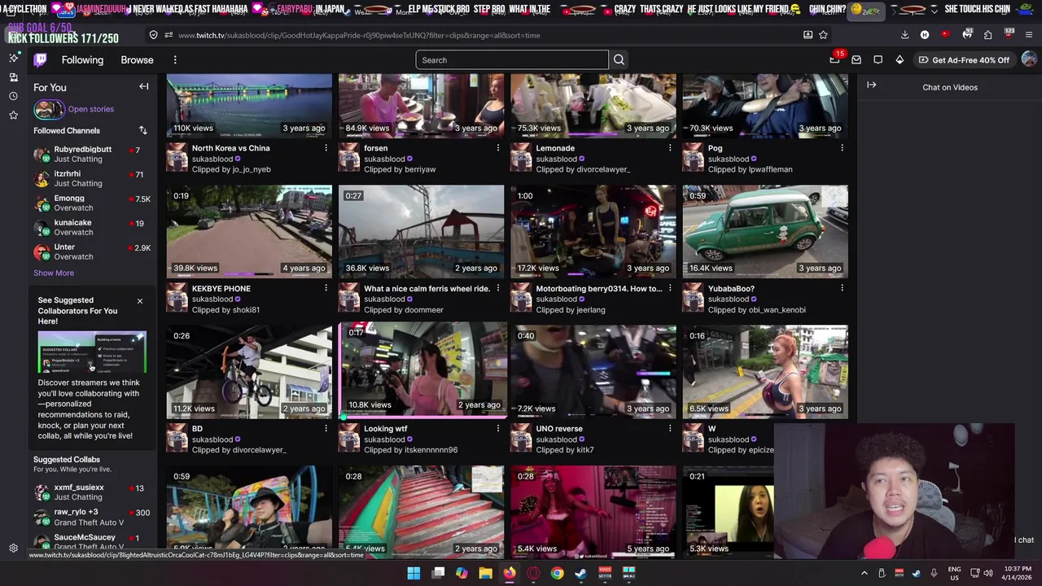
Task: Open options menu for Pog clip
Action: [842, 148]
